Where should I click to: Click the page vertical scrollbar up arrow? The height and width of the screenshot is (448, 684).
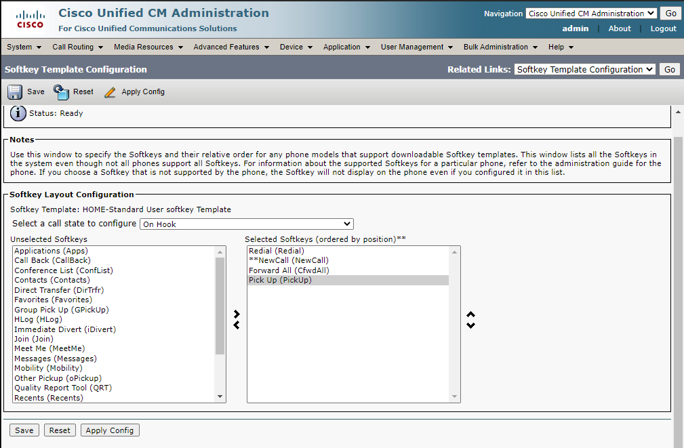coord(679,112)
